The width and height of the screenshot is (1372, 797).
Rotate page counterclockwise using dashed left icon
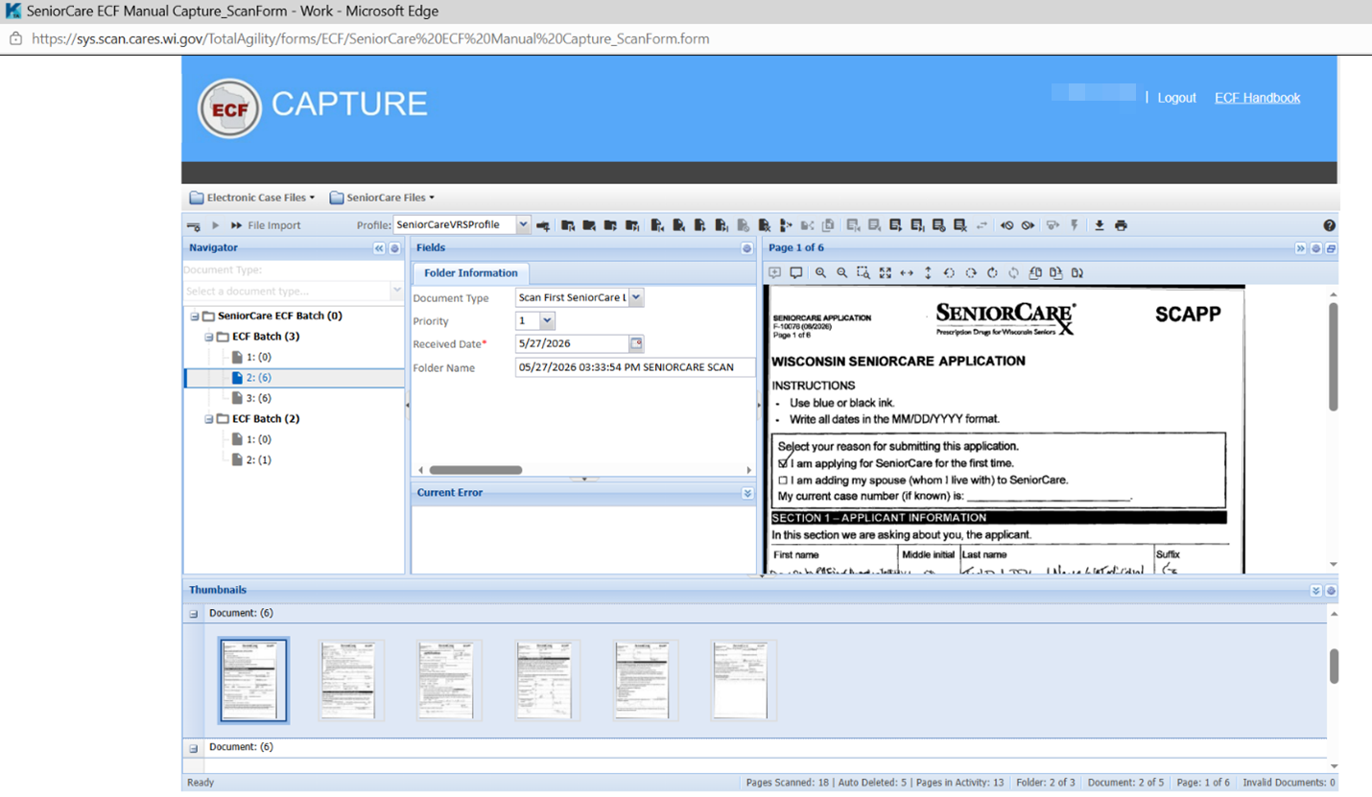(x=949, y=272)
